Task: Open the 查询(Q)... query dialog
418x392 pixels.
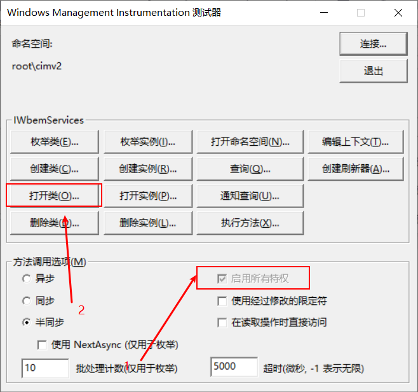Action: click(x=250, y=169)
